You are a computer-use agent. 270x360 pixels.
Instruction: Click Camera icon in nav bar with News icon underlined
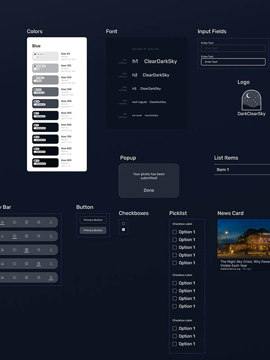pos(14,250)
